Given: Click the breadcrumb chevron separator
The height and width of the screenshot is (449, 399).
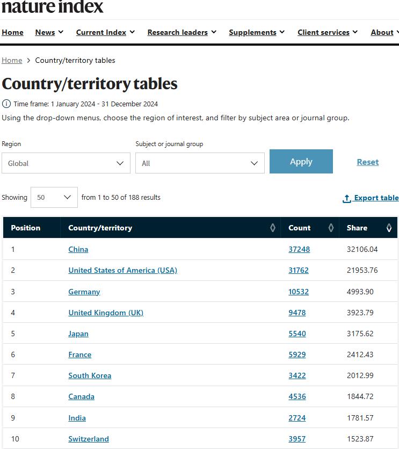Looking at the screenshot, I should (28, 61).
